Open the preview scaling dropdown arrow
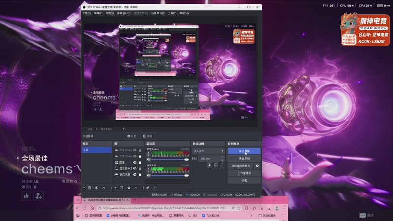 (124, 129)
